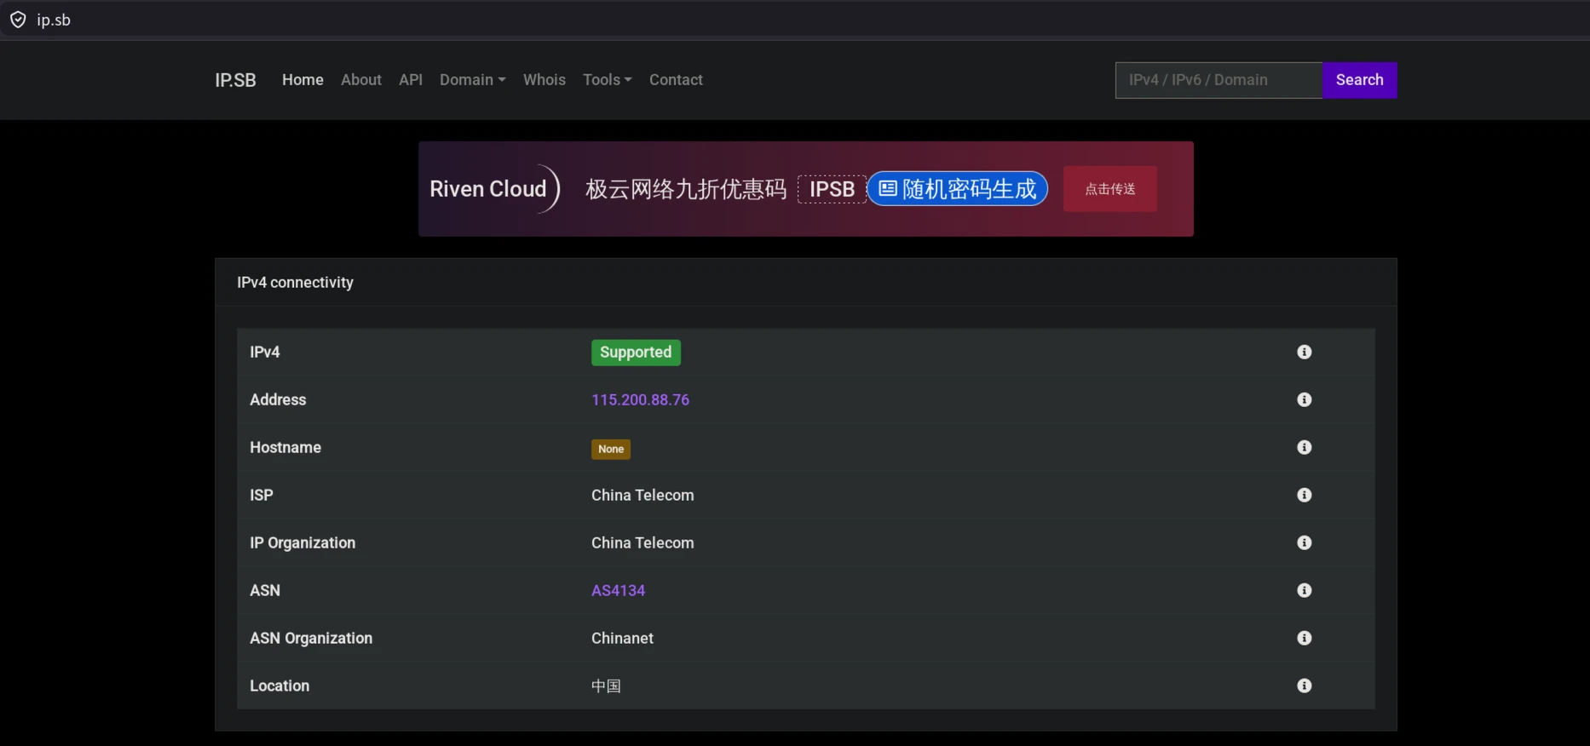Focus the IPv4 / IPv6 / Domain search field
Viewport: 1590px width, 746px height.
[1218, 80]
